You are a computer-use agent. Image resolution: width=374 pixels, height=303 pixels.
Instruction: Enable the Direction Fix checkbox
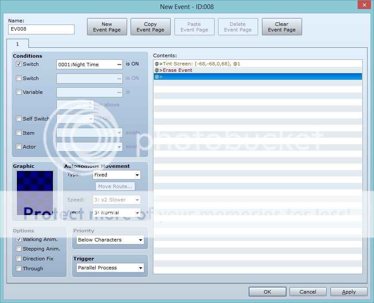coord(19,259)
